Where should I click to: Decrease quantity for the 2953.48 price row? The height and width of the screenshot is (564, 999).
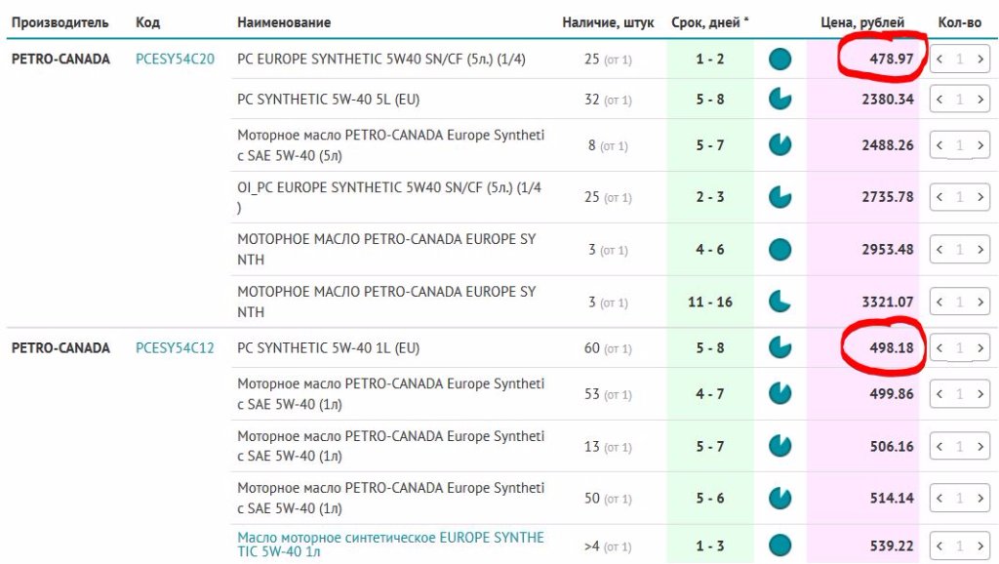pyautogui.click(x=939, y=249)
